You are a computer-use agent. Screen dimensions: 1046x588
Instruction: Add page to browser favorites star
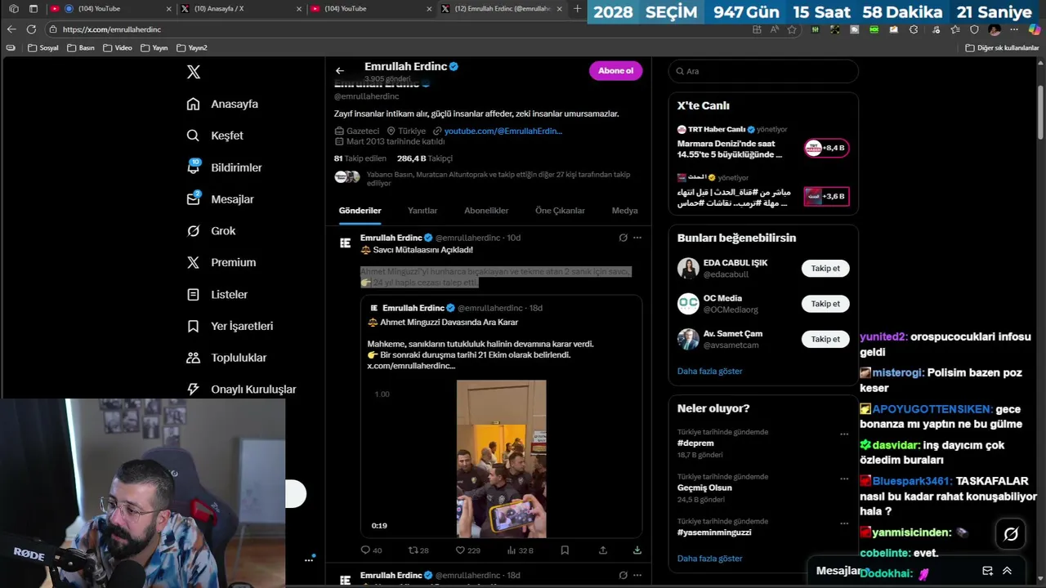(x=792, y=29)
